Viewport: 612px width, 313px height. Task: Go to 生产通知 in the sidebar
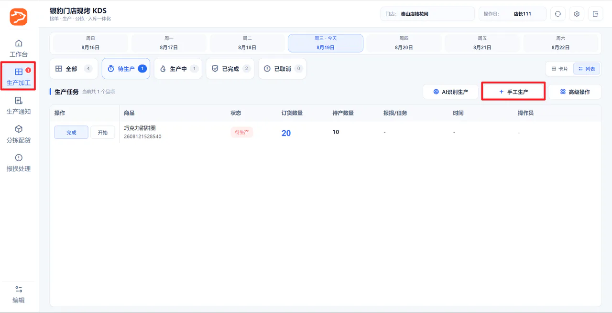point(19,105)
